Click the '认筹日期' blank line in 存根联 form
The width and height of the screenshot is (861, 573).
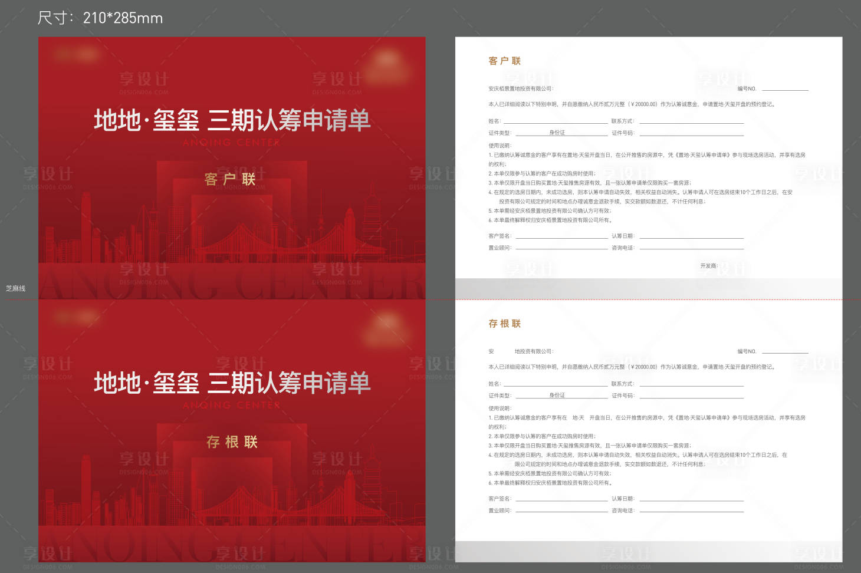(692, 500)
